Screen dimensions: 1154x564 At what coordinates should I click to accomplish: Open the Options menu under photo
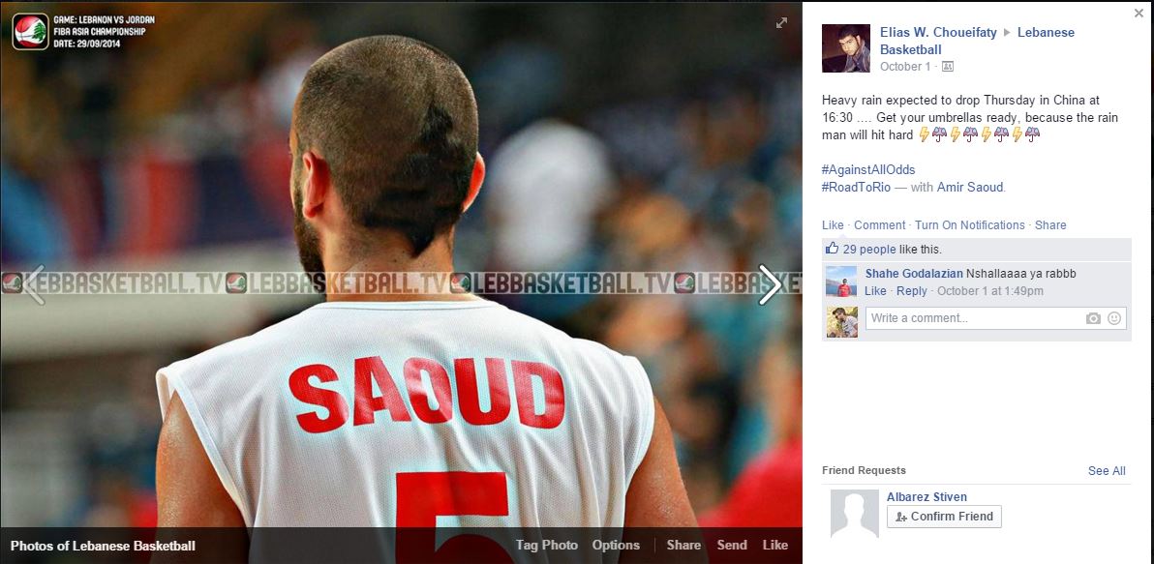click(x=616, y=545)
